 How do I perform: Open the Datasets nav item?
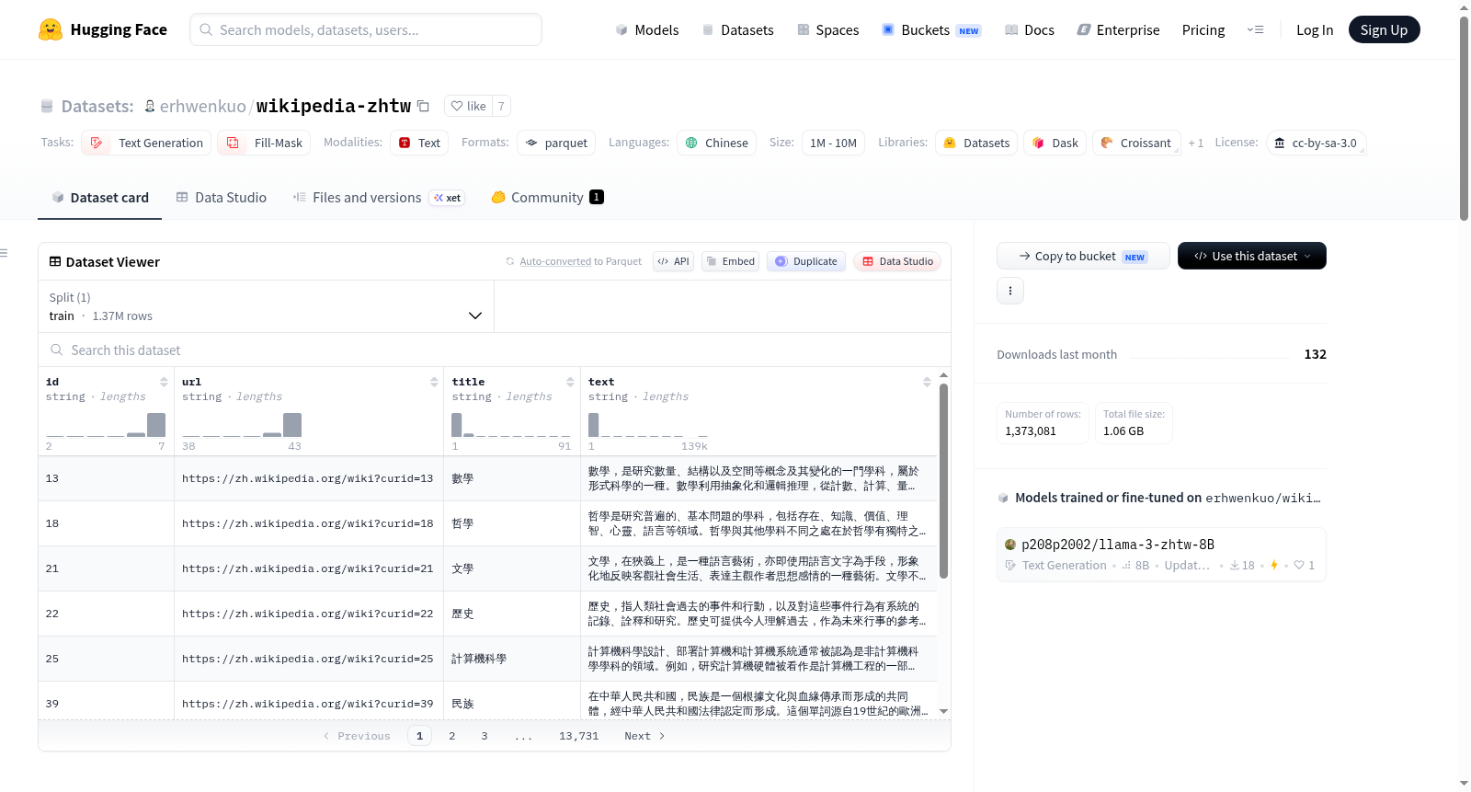point(737,29)
